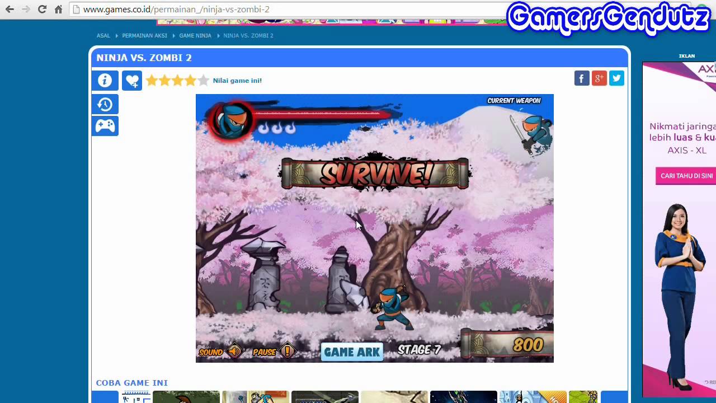This screenshot has height=403, width=716.
Task: Open the browser home page icon
Action: (58, 10)
